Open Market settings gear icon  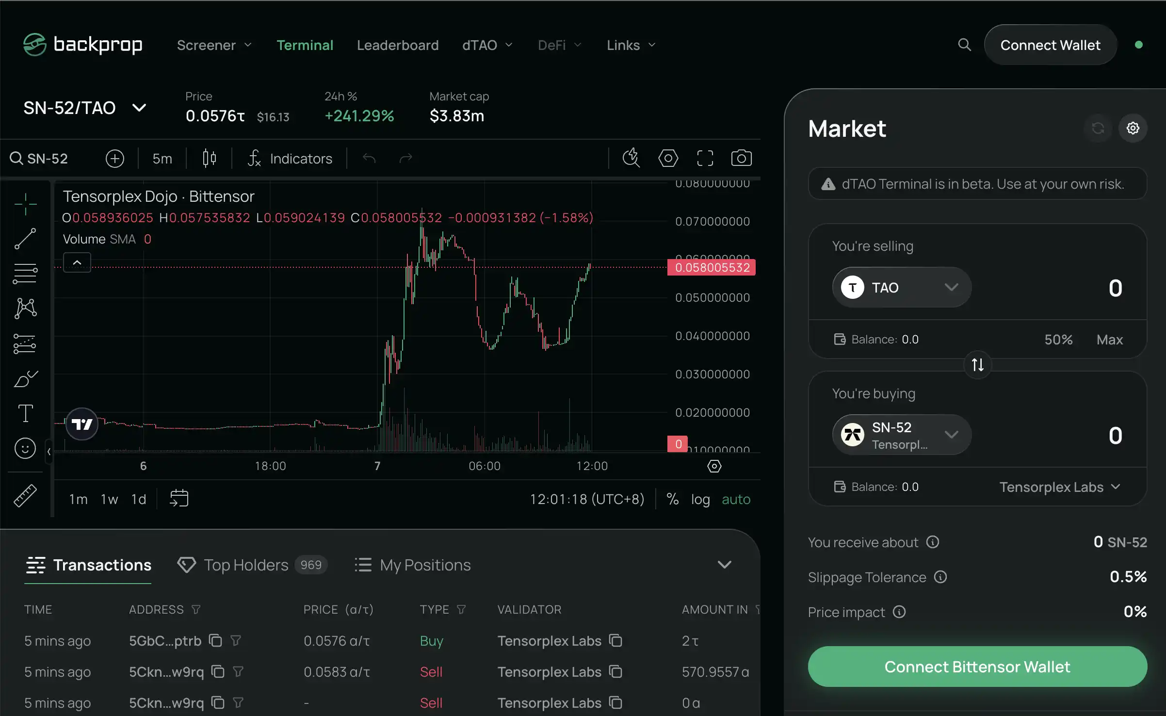[1133, 128]
